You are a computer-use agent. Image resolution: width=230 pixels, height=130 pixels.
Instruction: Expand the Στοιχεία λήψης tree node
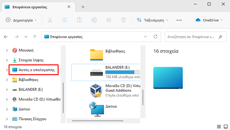tap(7, 60)
